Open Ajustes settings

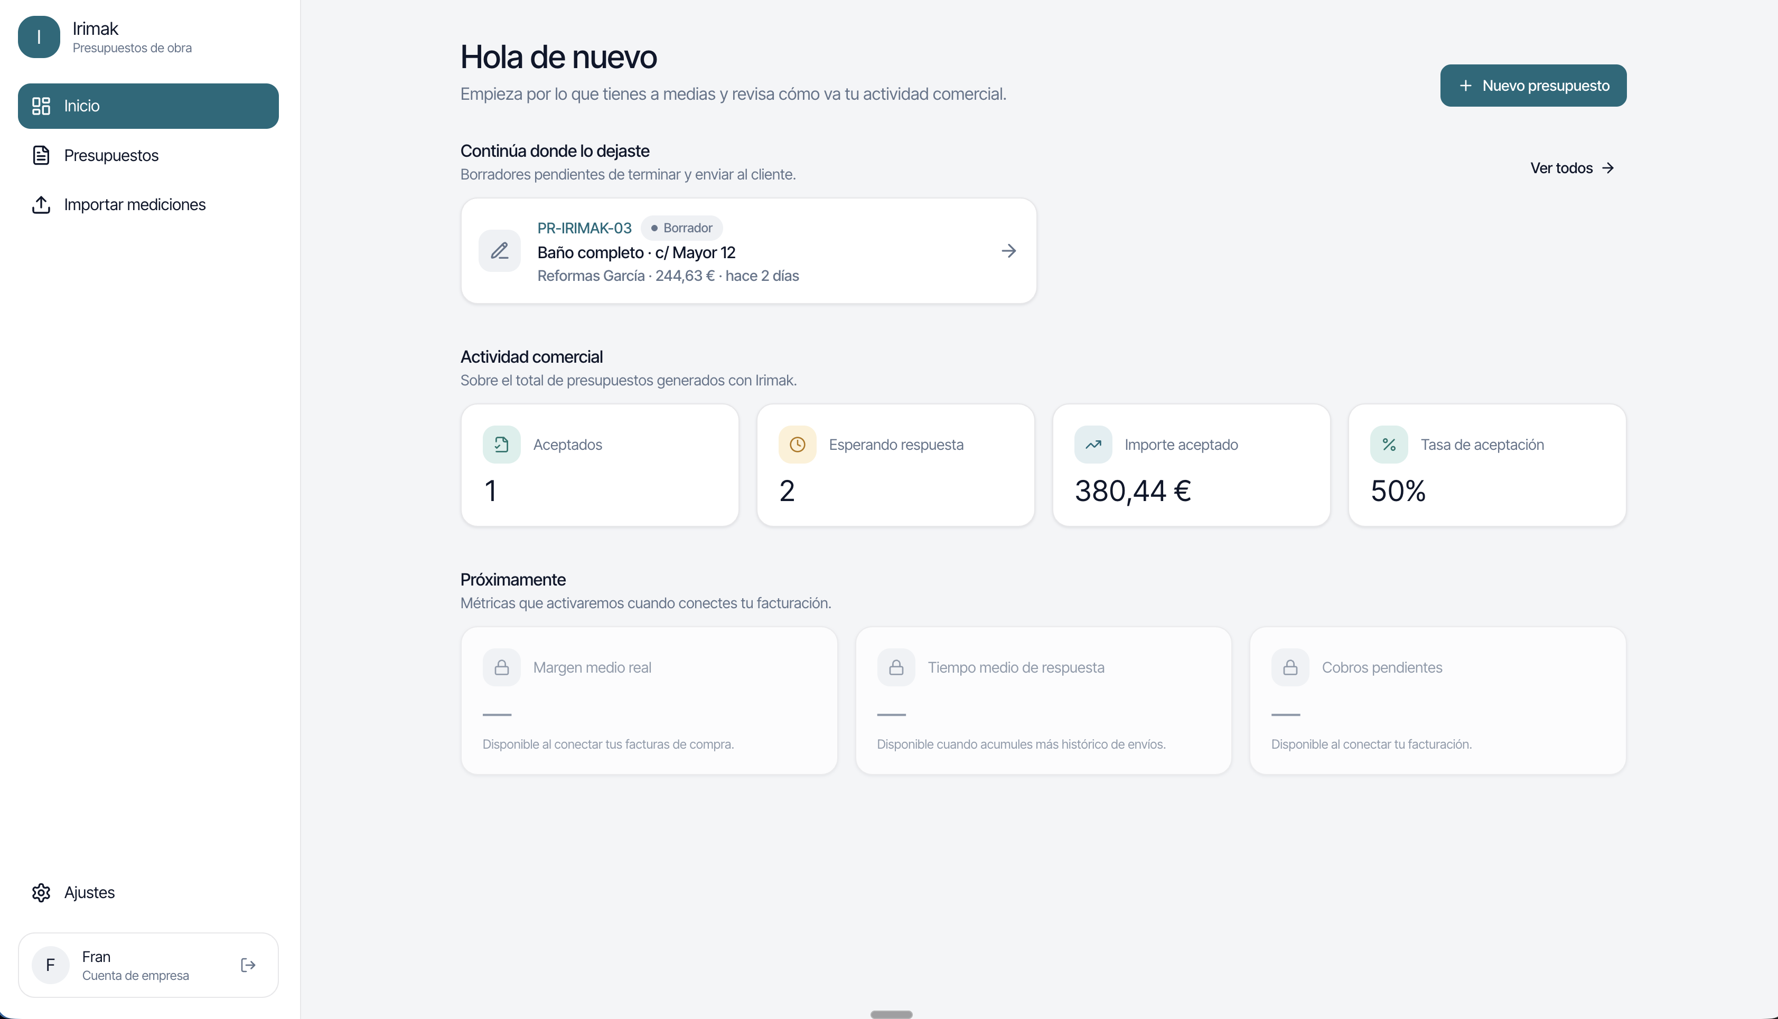(x=148, y=892)
